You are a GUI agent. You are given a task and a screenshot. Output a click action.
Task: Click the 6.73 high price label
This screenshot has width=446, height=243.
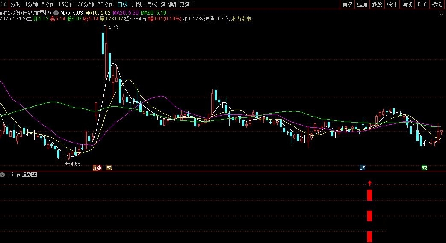pyautogui.click(x=113, y=27)
